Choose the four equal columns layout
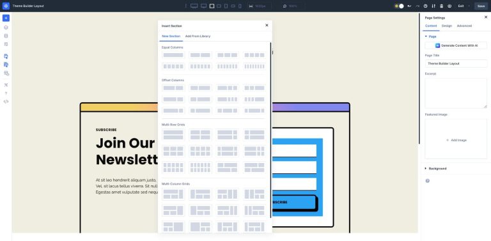Image resolution: width=491 pixels, height=241 pixels. click(x=254, y=55)
